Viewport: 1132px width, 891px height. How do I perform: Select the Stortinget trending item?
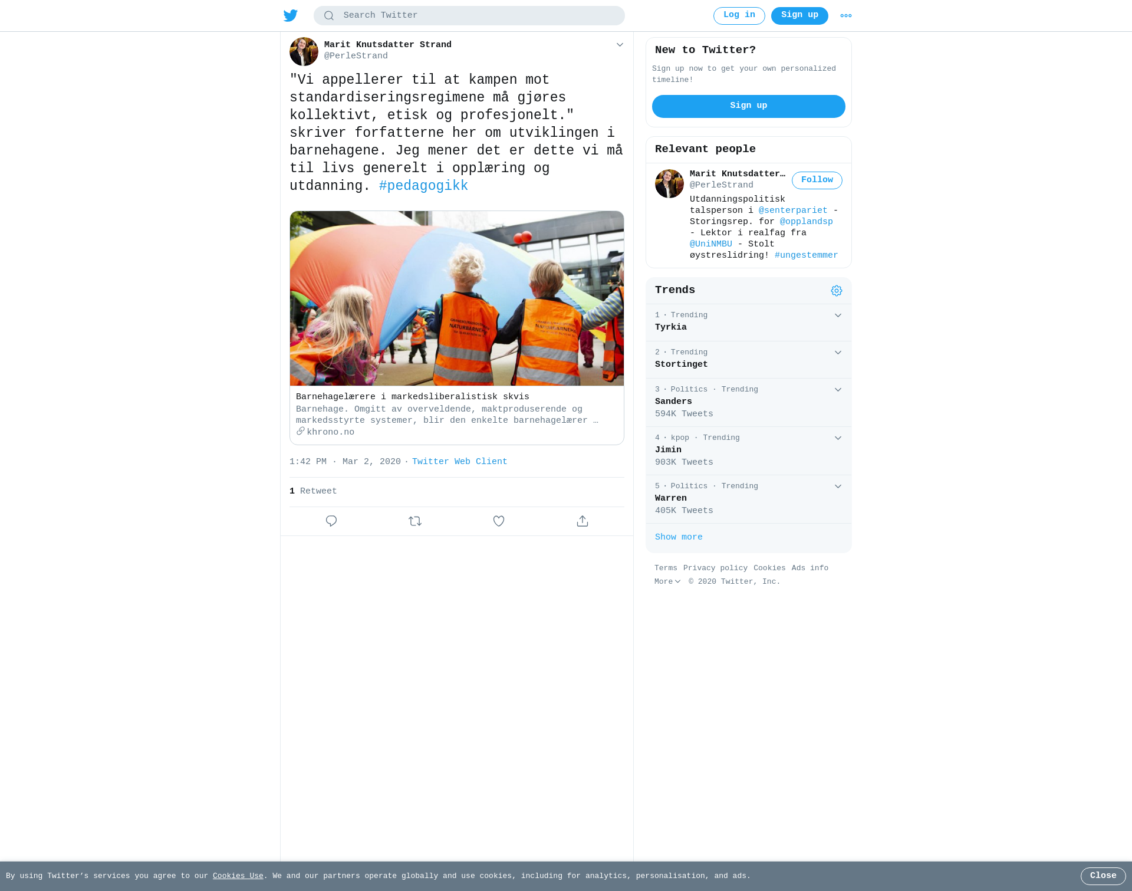pyautogui.click(x=749, y=360)
